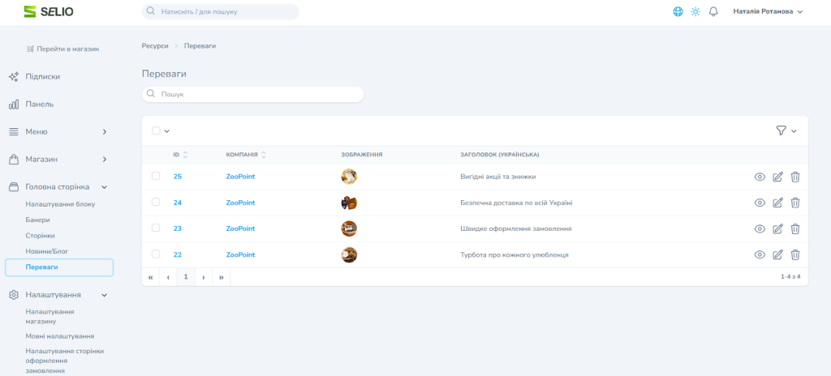Toggle the sun theme icon
The image size is (831, 376).
click(x=695, y=12)
